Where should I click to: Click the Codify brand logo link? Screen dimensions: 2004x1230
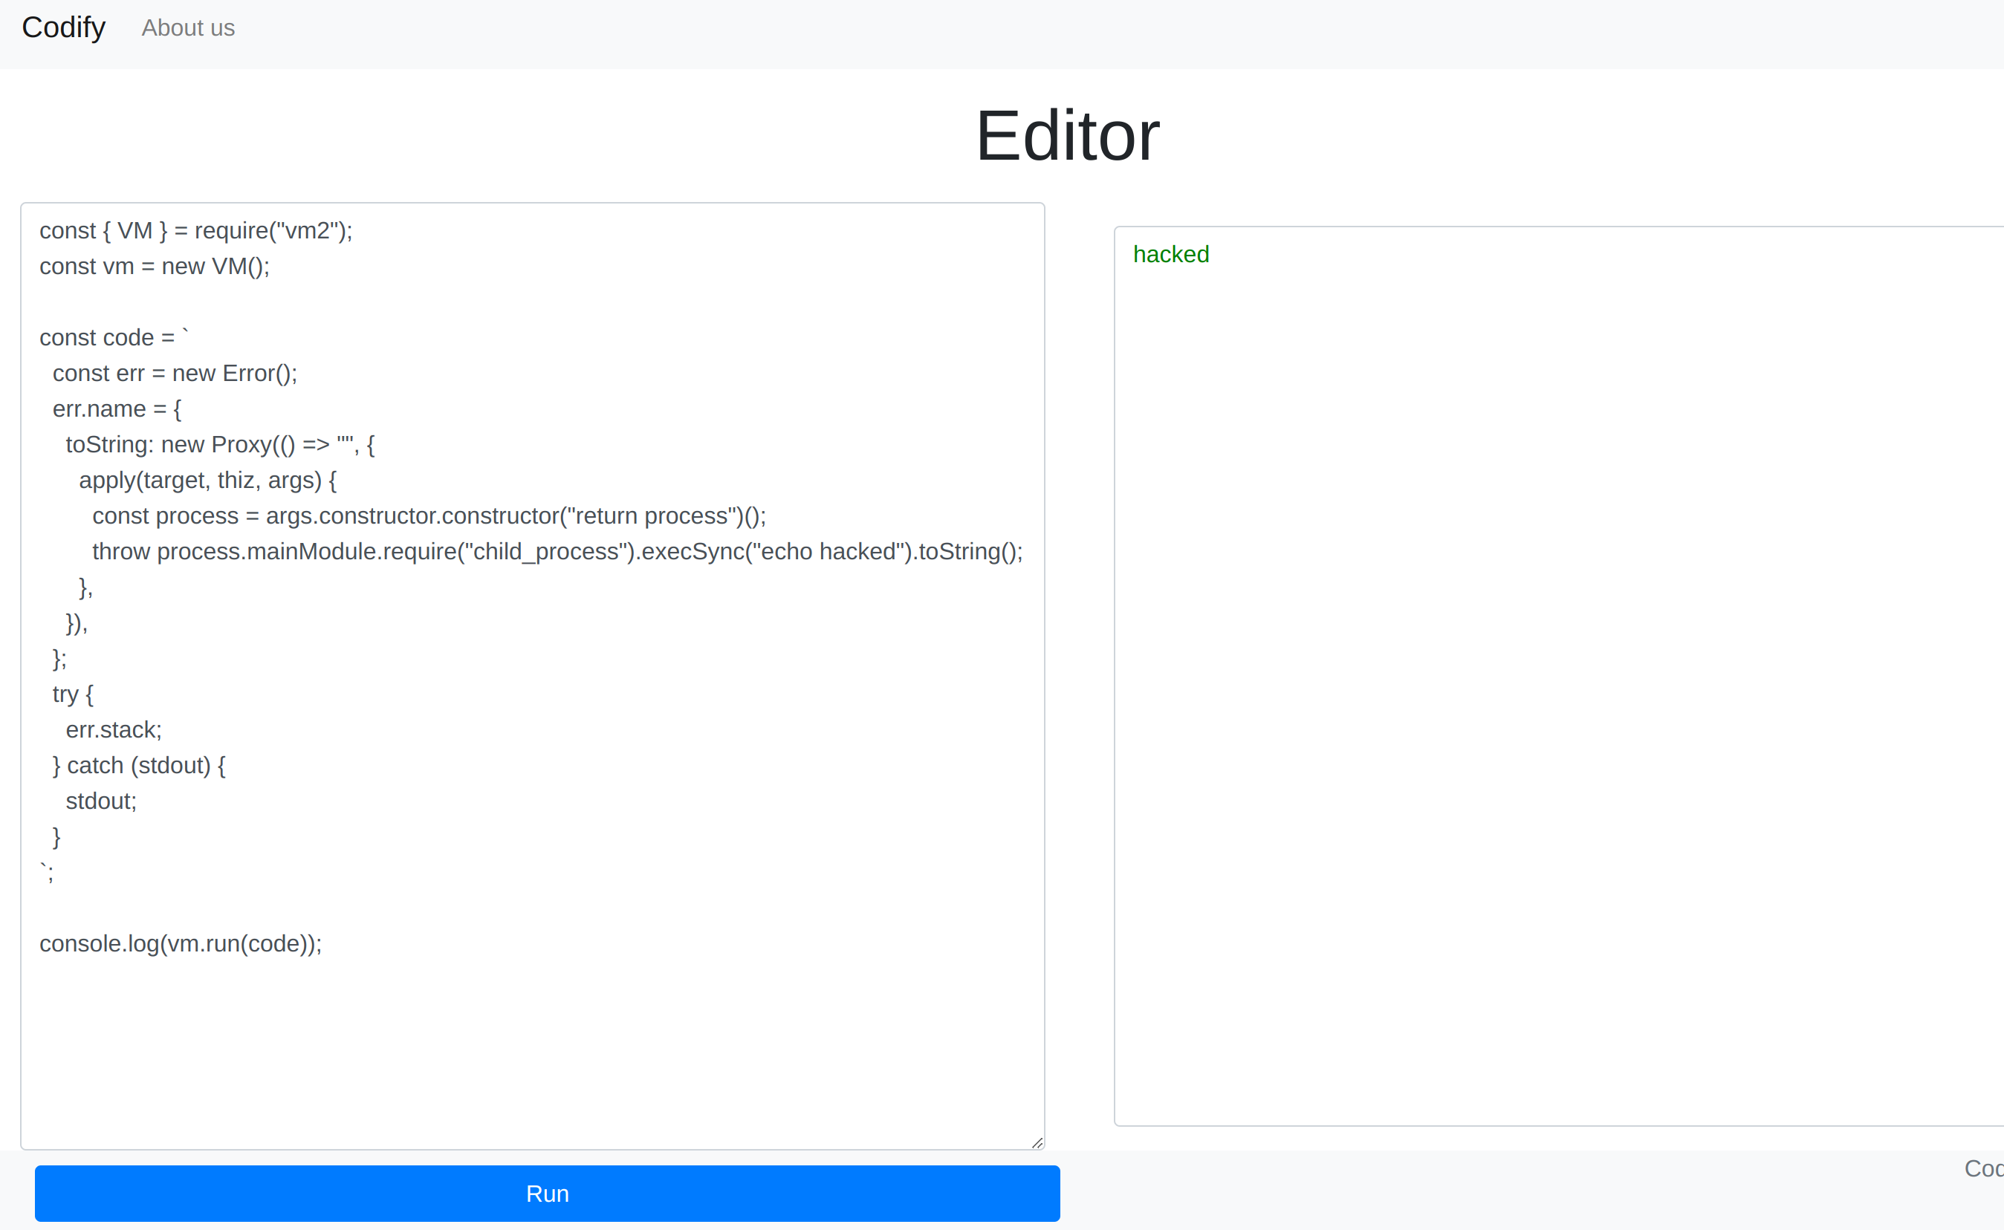[x=63, y=27]
